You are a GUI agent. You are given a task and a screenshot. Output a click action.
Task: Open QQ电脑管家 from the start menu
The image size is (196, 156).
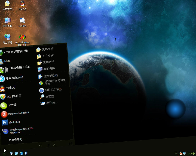11,96
